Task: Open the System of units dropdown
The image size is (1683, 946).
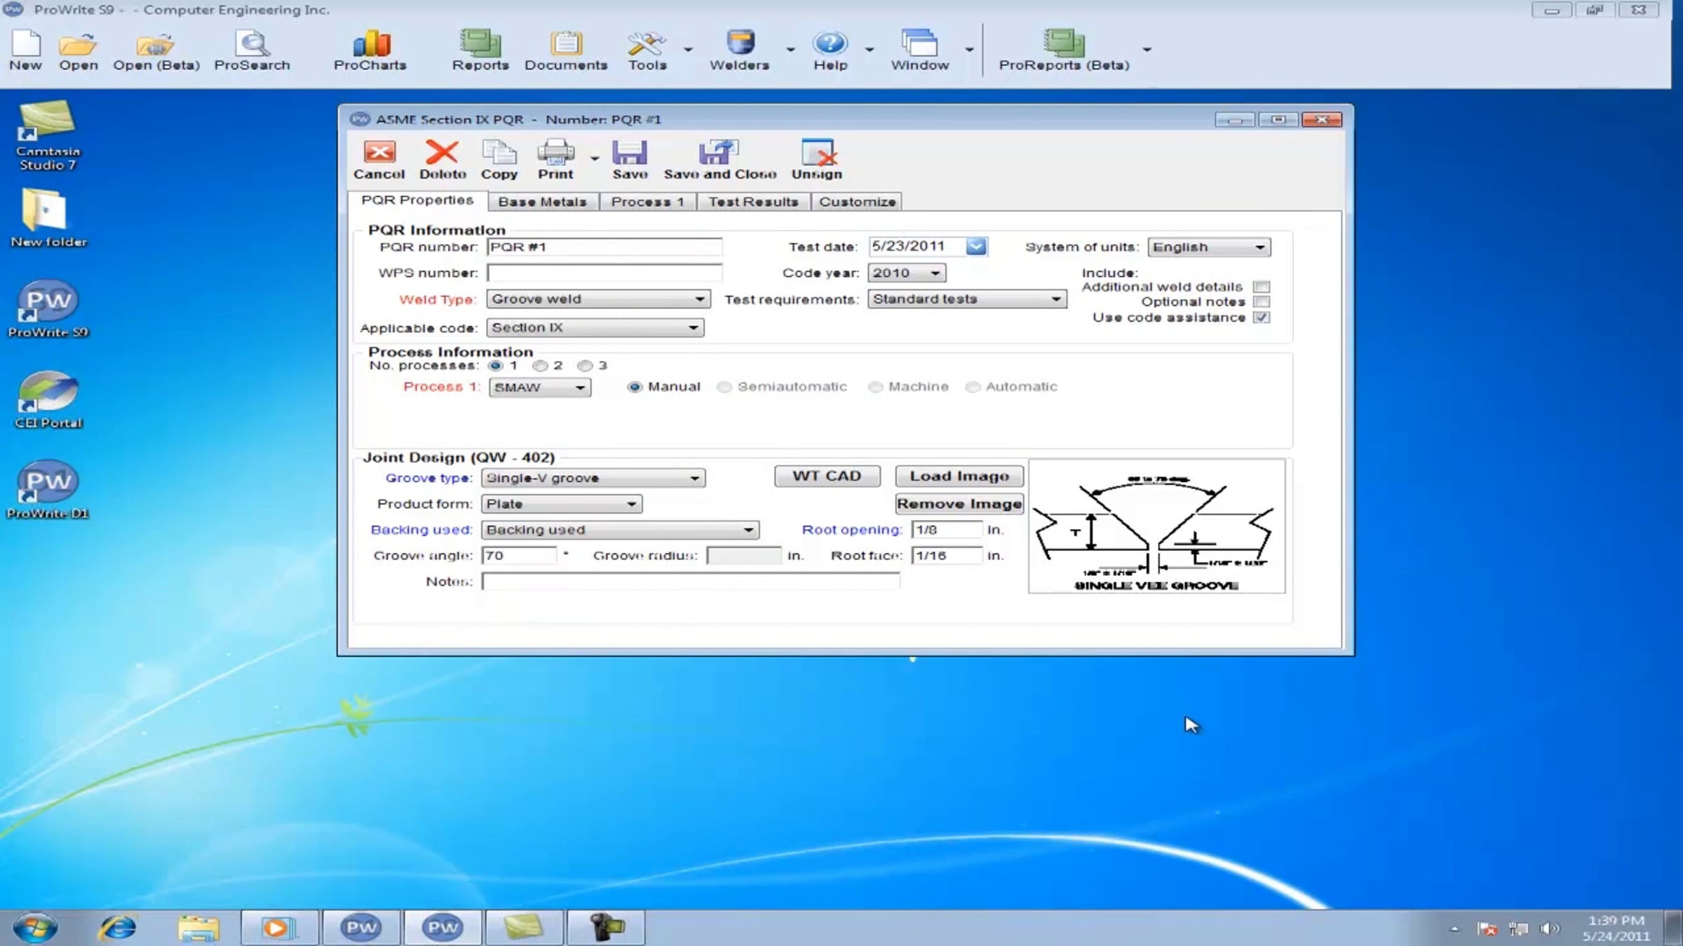Action: [1259, 247]
